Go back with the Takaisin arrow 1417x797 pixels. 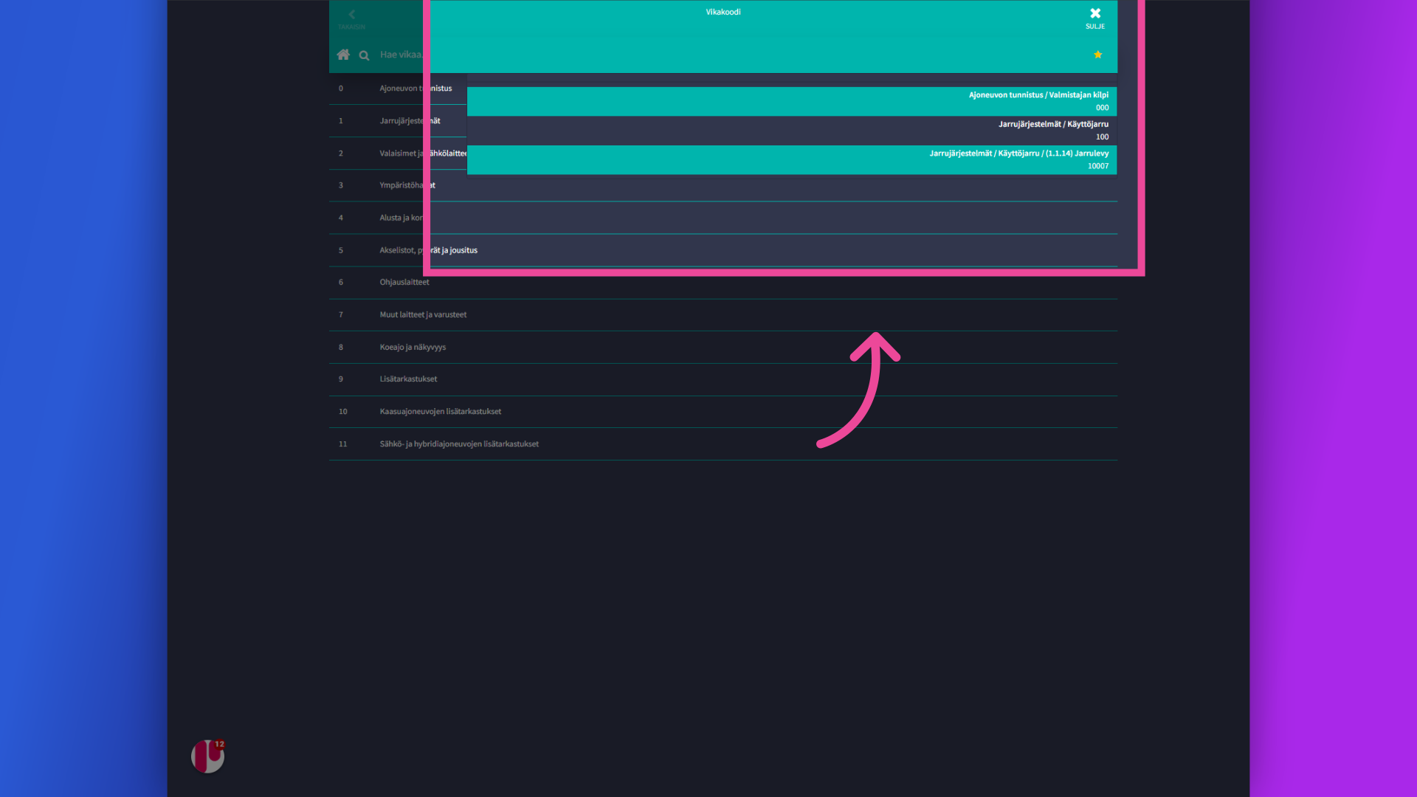(352, 18)
